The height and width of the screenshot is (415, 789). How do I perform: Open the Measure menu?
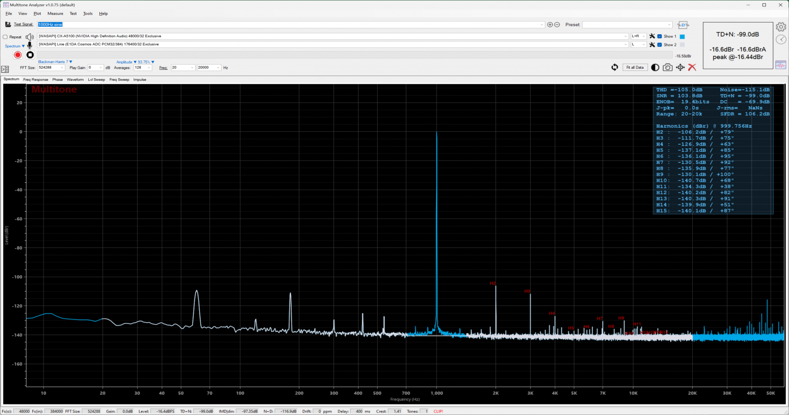click(55, 14)
